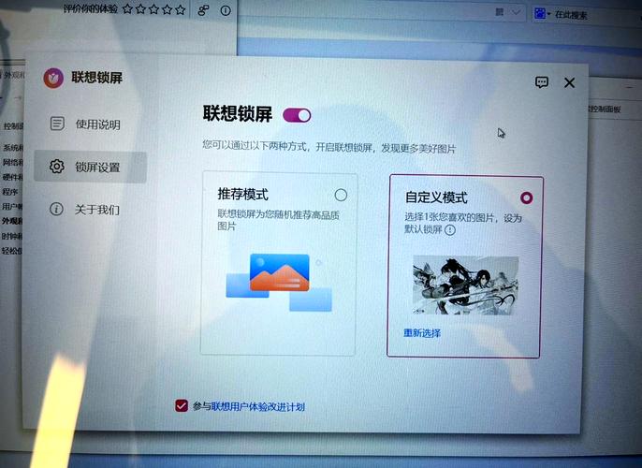This screenshot has width=642, height=468.
Task: Click the info icon in the background toolbar
Action: click(x=226, y=10)
